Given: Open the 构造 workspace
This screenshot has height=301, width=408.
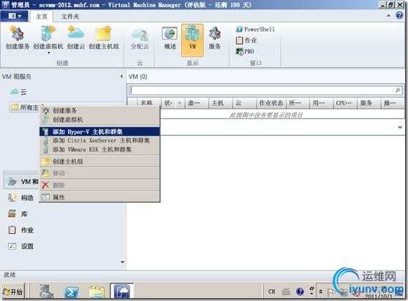Looking at the screenshot, I should (x=20, y=198).
